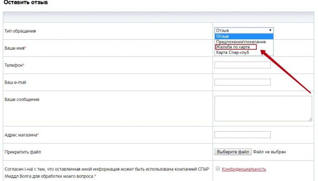318x181 pixels.
Task: Click the "Ваше имя" field label
Action: coord(15,48)
